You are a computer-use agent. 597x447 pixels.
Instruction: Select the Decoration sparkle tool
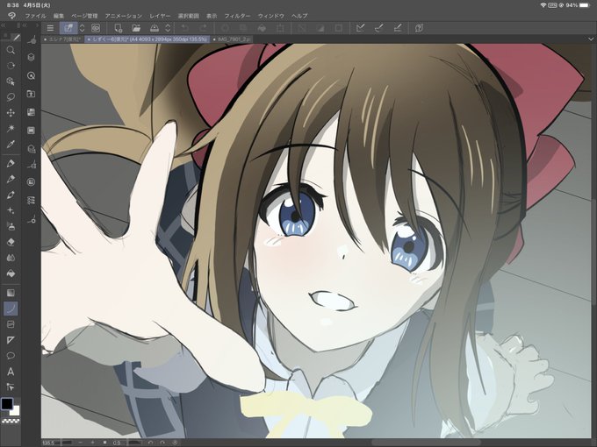11,210
